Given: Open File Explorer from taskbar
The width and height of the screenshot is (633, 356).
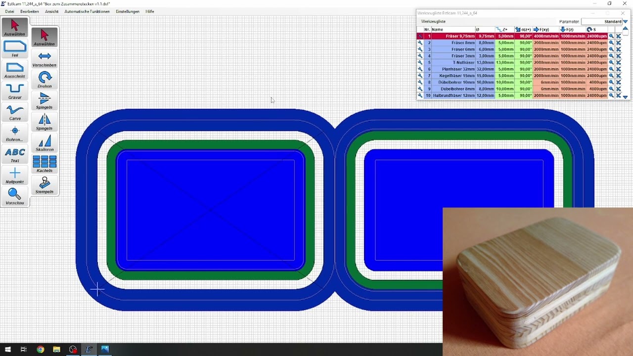Looking at the screenshot, I should pos(56,350).
